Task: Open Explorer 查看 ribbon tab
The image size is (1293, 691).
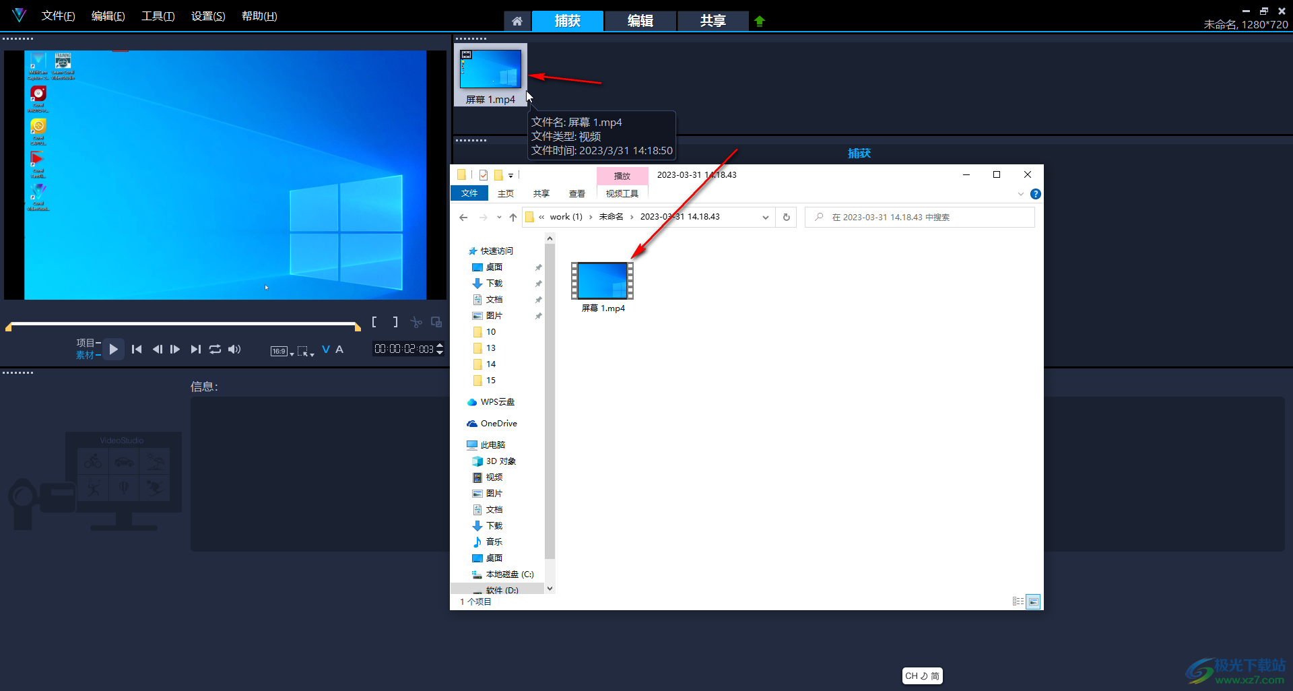Action: pos(577,193)
